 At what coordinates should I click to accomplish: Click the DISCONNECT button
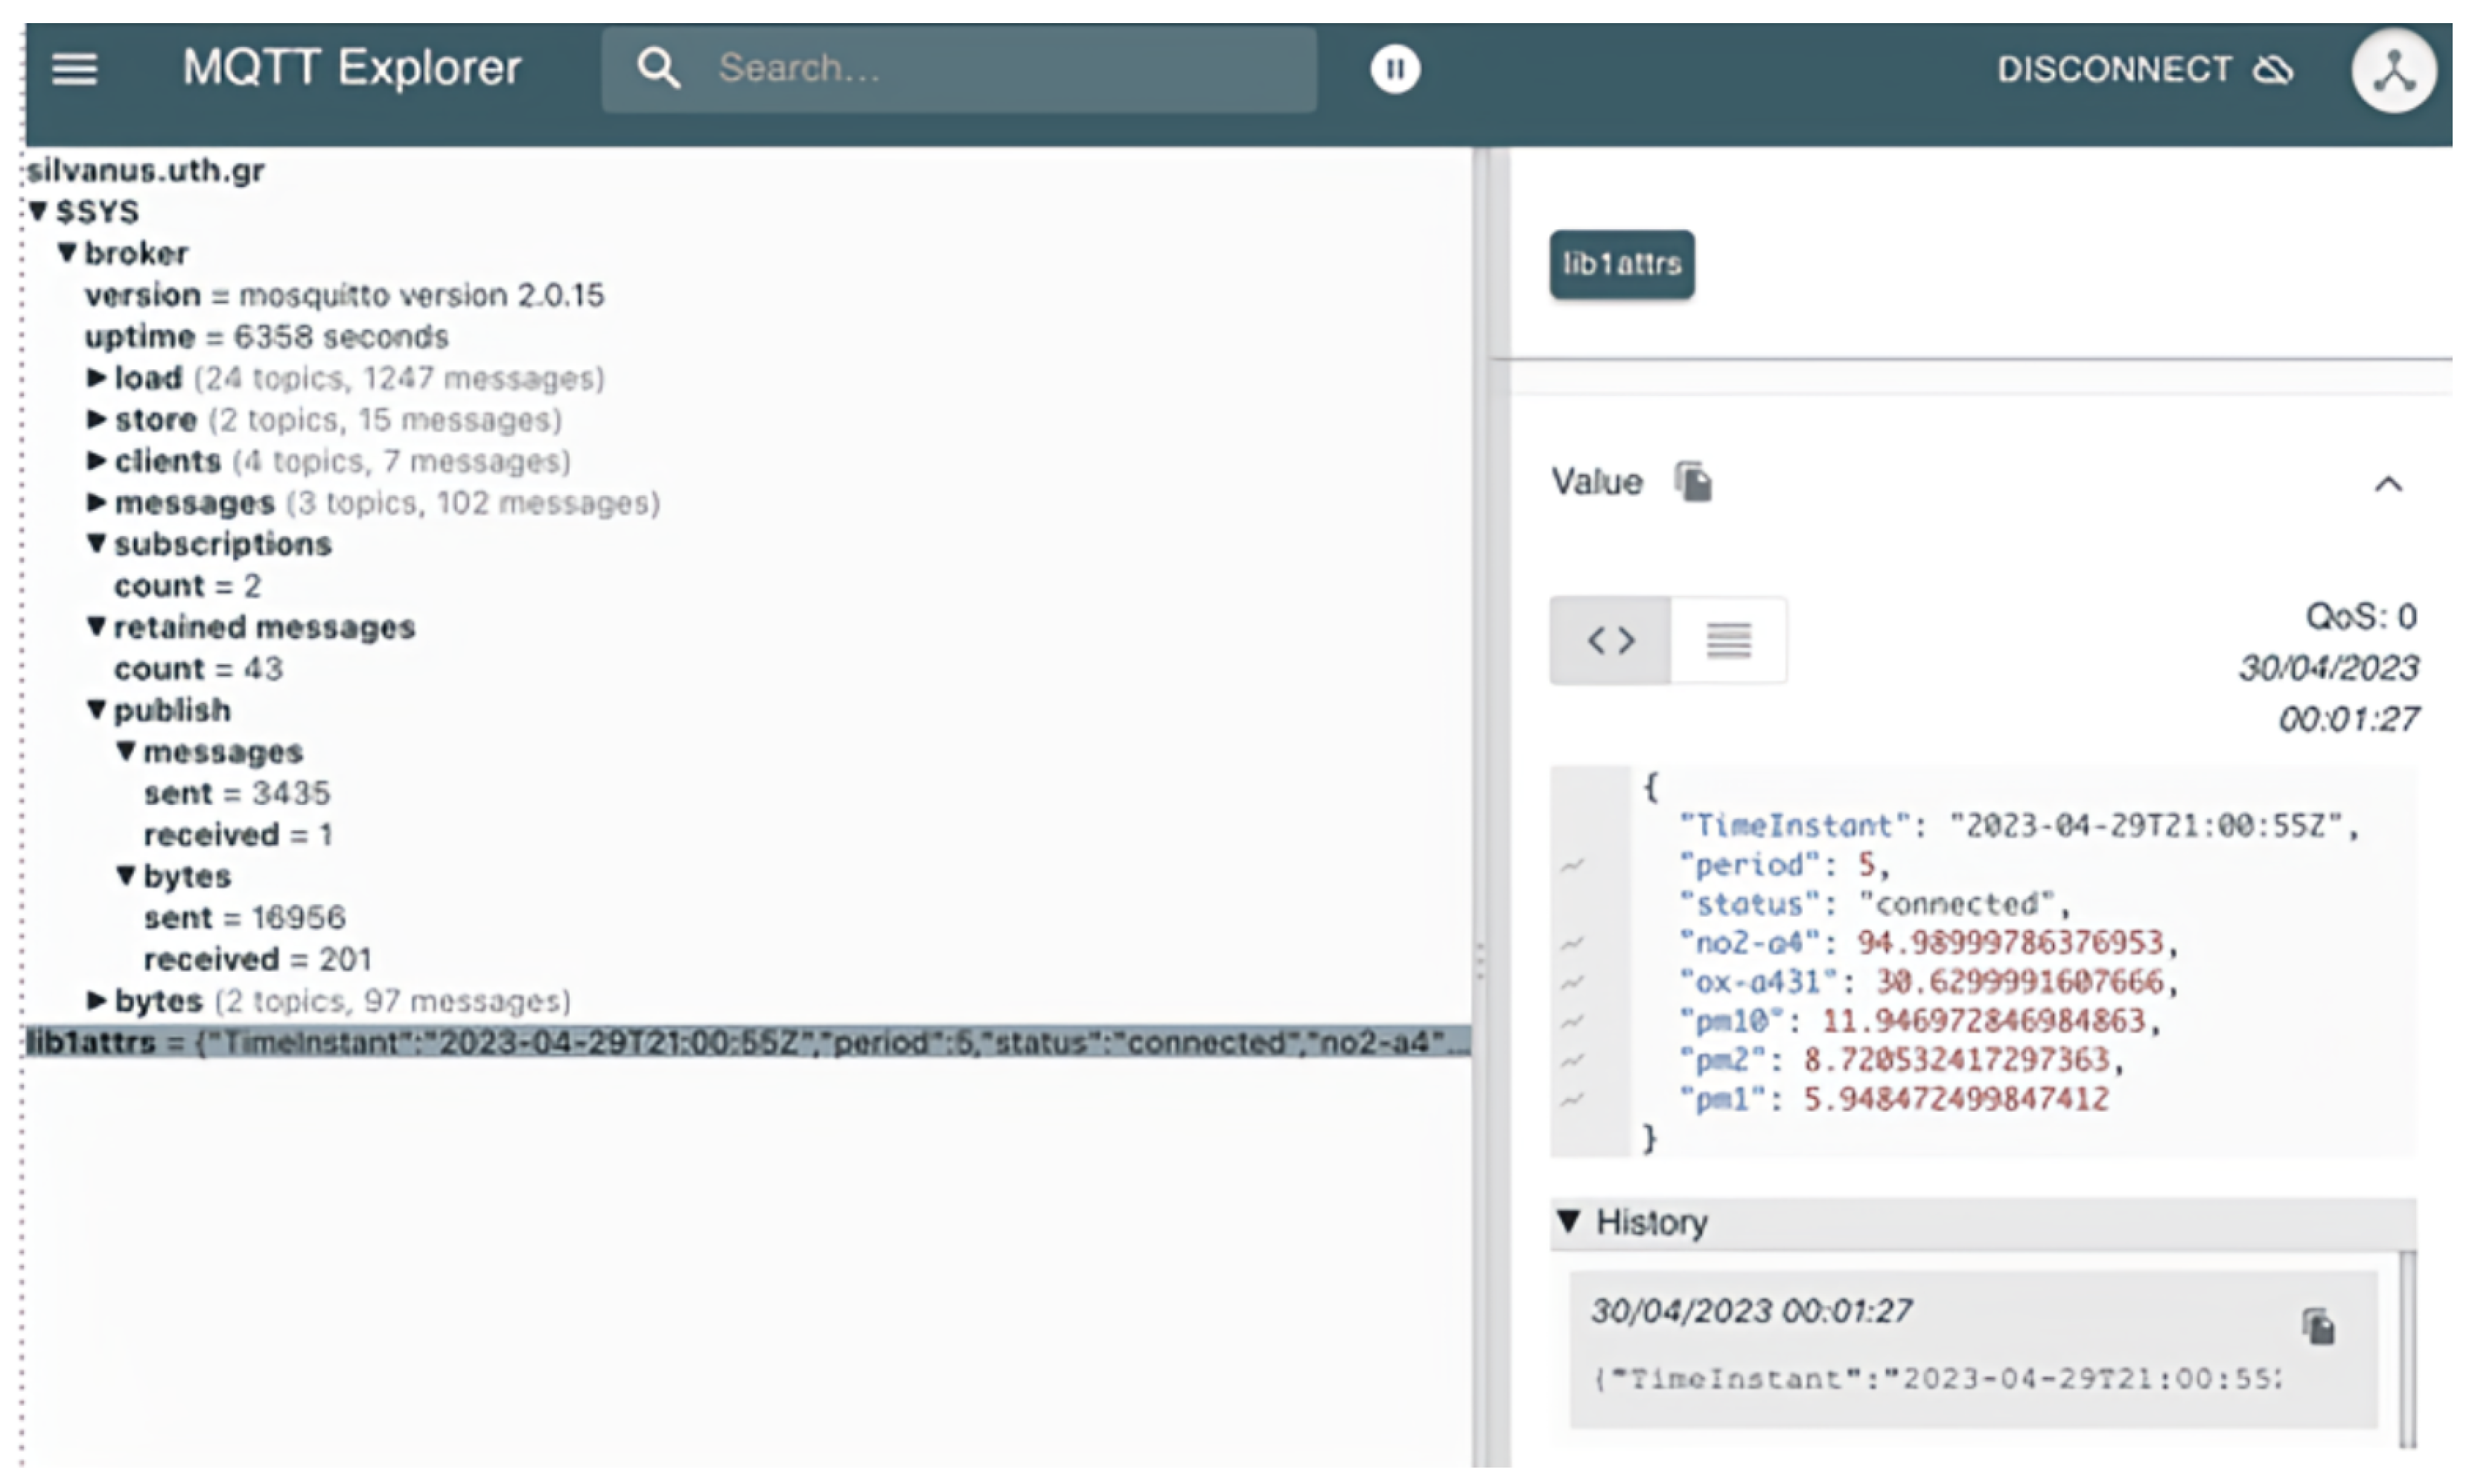tap(2145, 69)
